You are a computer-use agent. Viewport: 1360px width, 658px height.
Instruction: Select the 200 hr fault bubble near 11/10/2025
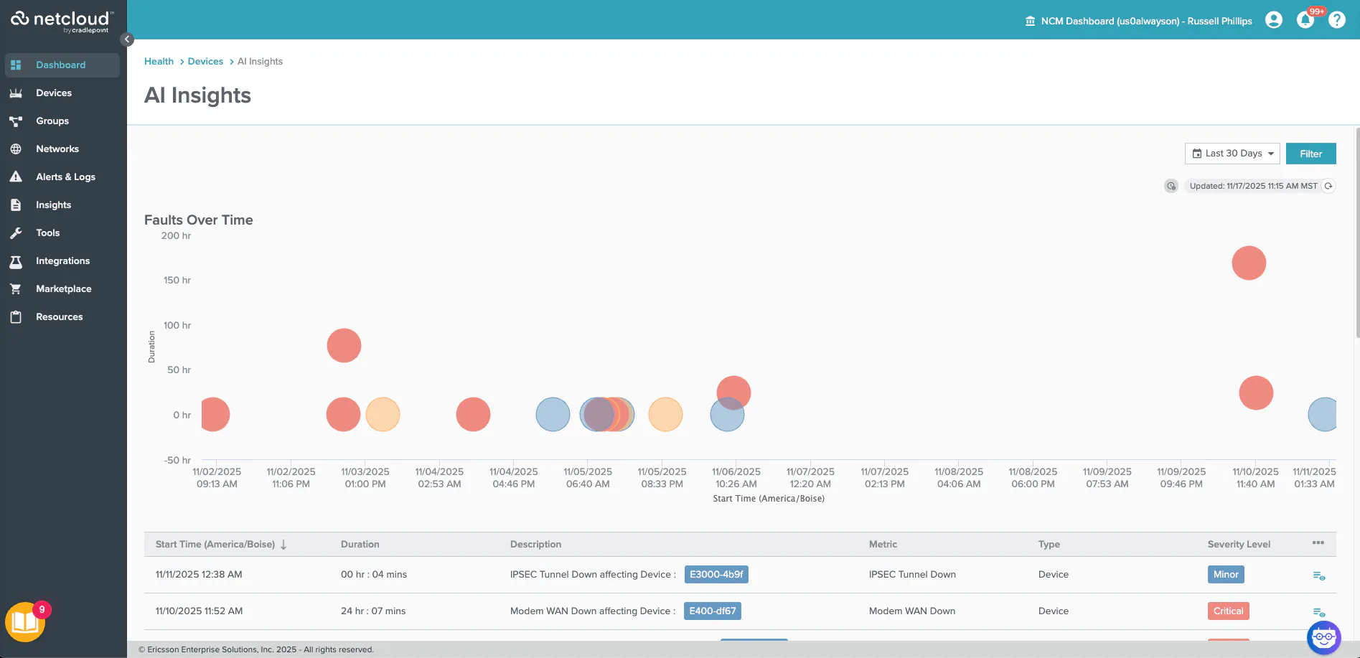point(1249,263)
